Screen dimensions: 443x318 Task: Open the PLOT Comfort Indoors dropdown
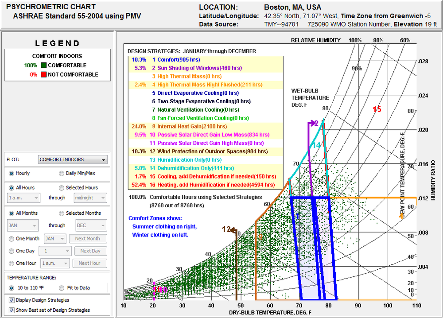tap(73, 160)
